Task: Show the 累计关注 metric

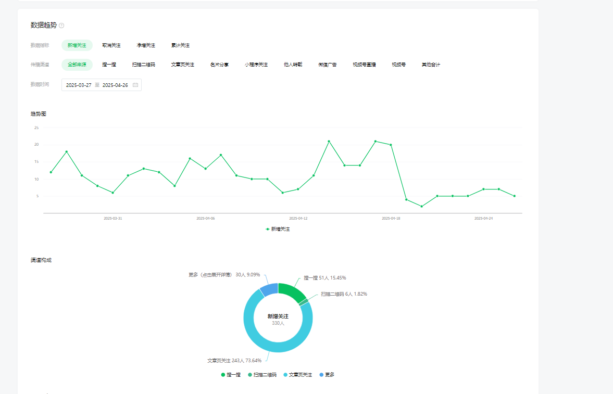Action: coord(180,45)
